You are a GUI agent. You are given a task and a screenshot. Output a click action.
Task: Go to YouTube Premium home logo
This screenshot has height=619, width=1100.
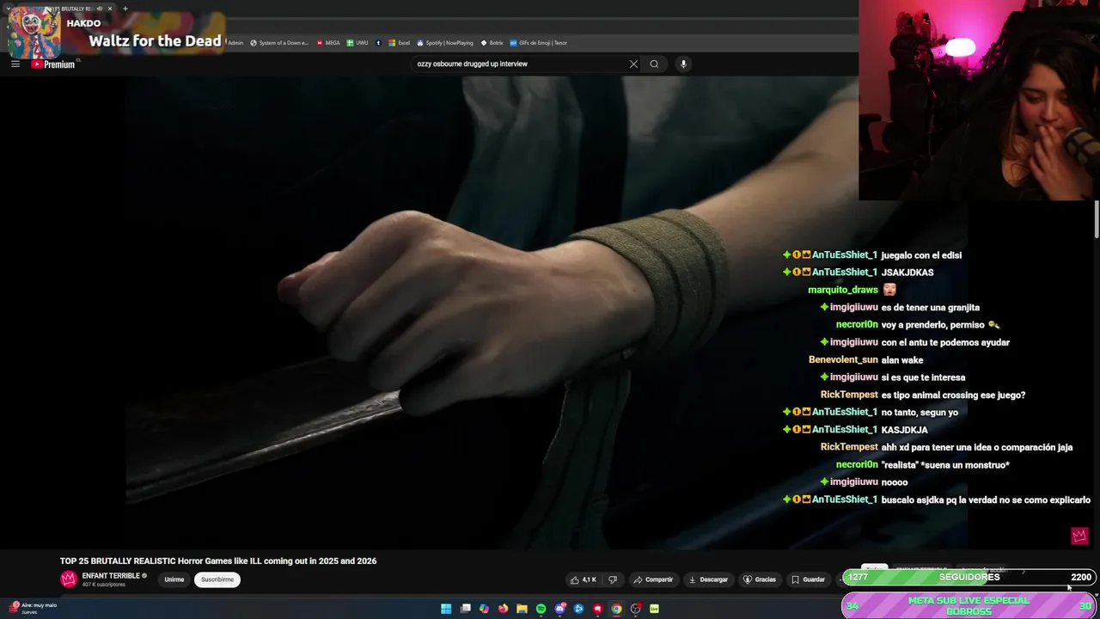[x=53, y=64]
